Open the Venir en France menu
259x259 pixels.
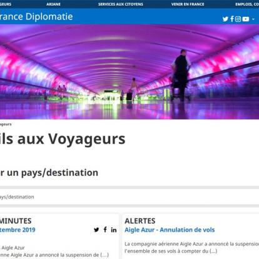188,4
